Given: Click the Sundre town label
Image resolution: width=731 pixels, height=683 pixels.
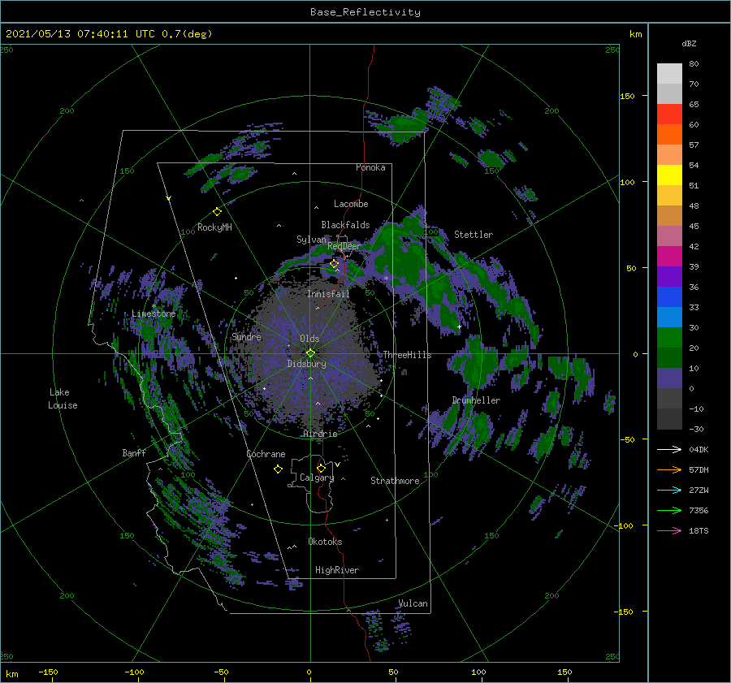Looking at the screenshot, I should pos(247,337).
